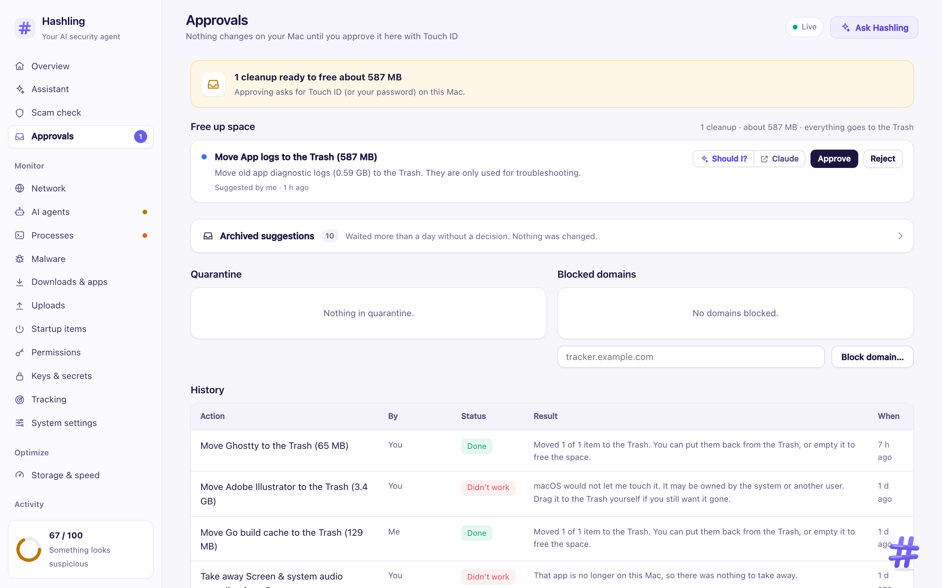
Task: Click the Approvals count badge
Action: pos(141,137)
